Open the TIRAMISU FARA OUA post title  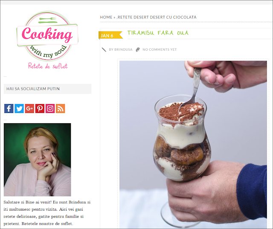point(158,33)
